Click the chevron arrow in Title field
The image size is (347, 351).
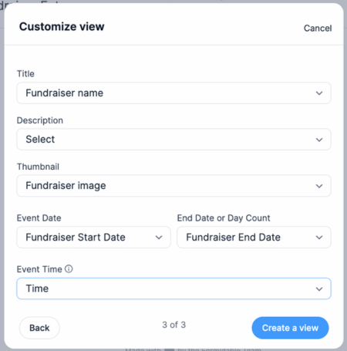click(319, 93)
